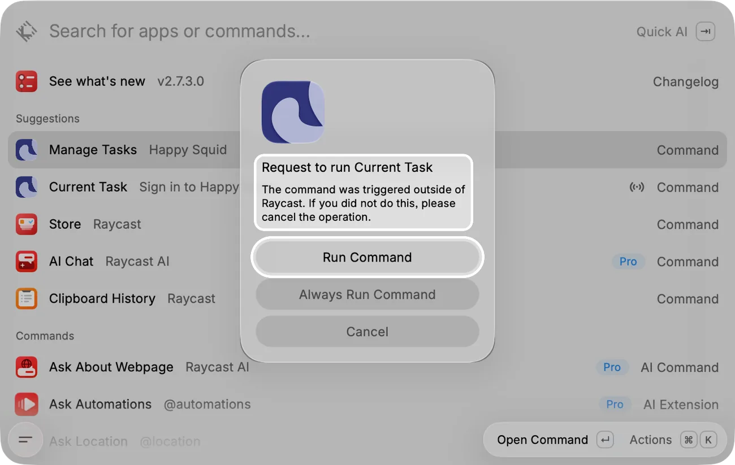This screenshot has height=465, width=735.
Task: Click the Quick AI label
Action: click(x=662, y=32)
